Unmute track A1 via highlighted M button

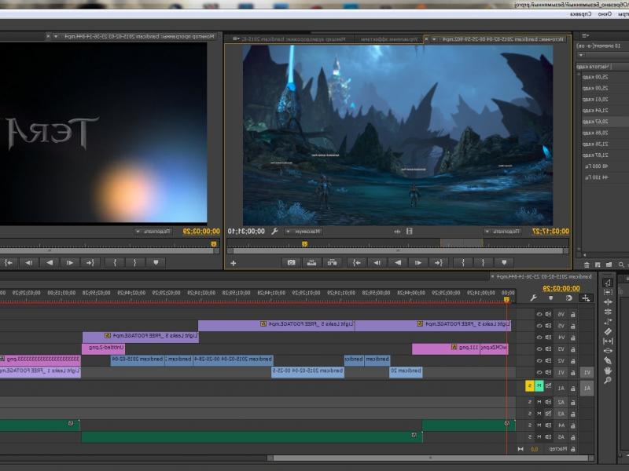click(539, 386)
